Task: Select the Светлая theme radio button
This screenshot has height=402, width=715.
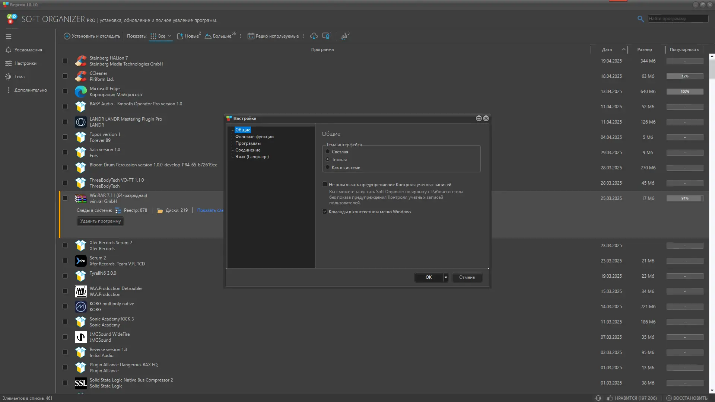Action: pos(328,151)
